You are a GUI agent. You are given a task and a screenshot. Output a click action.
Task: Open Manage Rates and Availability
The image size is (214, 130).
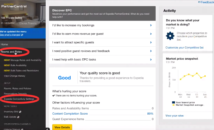[23, 60]
